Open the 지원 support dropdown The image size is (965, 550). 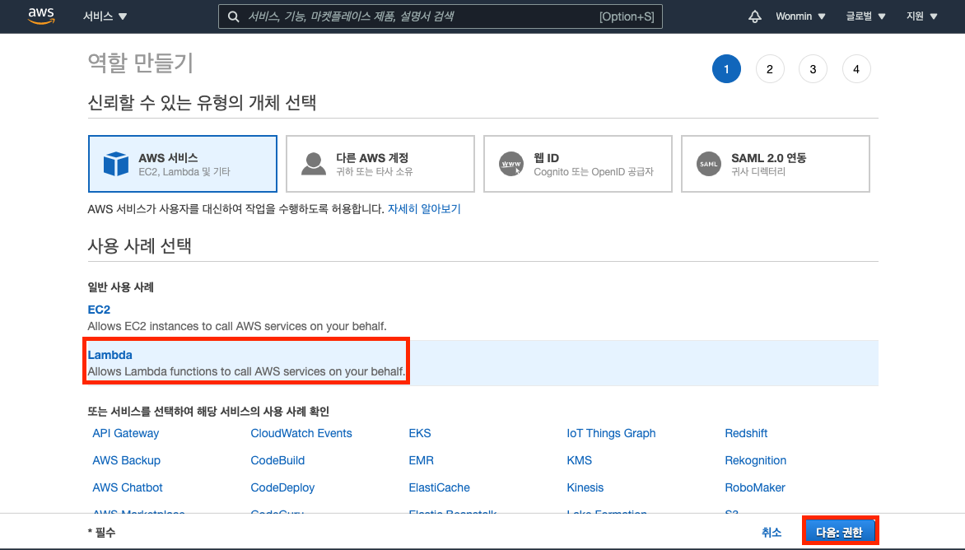(921, 16)
